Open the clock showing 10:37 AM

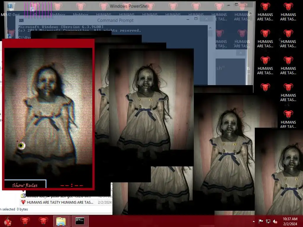pos(290,221)
